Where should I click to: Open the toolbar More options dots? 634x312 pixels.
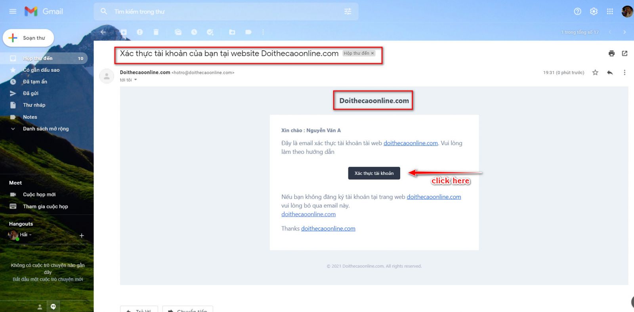coord(263,32)
